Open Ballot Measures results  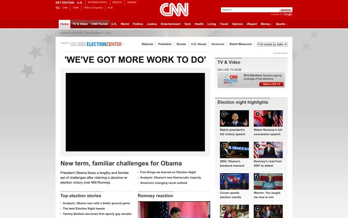[241, 44]
